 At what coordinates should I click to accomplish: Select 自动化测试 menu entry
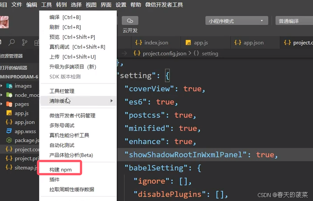pos(78,145)
